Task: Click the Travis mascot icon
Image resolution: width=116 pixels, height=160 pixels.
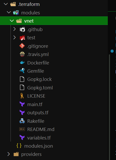Action: 22,54
